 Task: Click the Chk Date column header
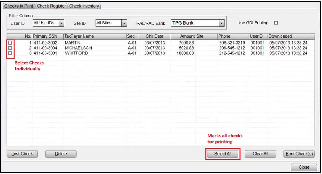pos(154,36)
